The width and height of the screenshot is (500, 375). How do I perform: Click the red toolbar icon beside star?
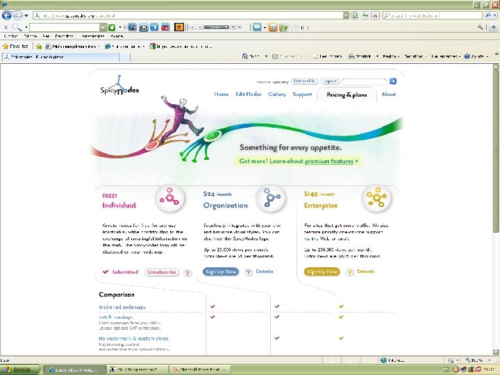click(x=165, y=27)
